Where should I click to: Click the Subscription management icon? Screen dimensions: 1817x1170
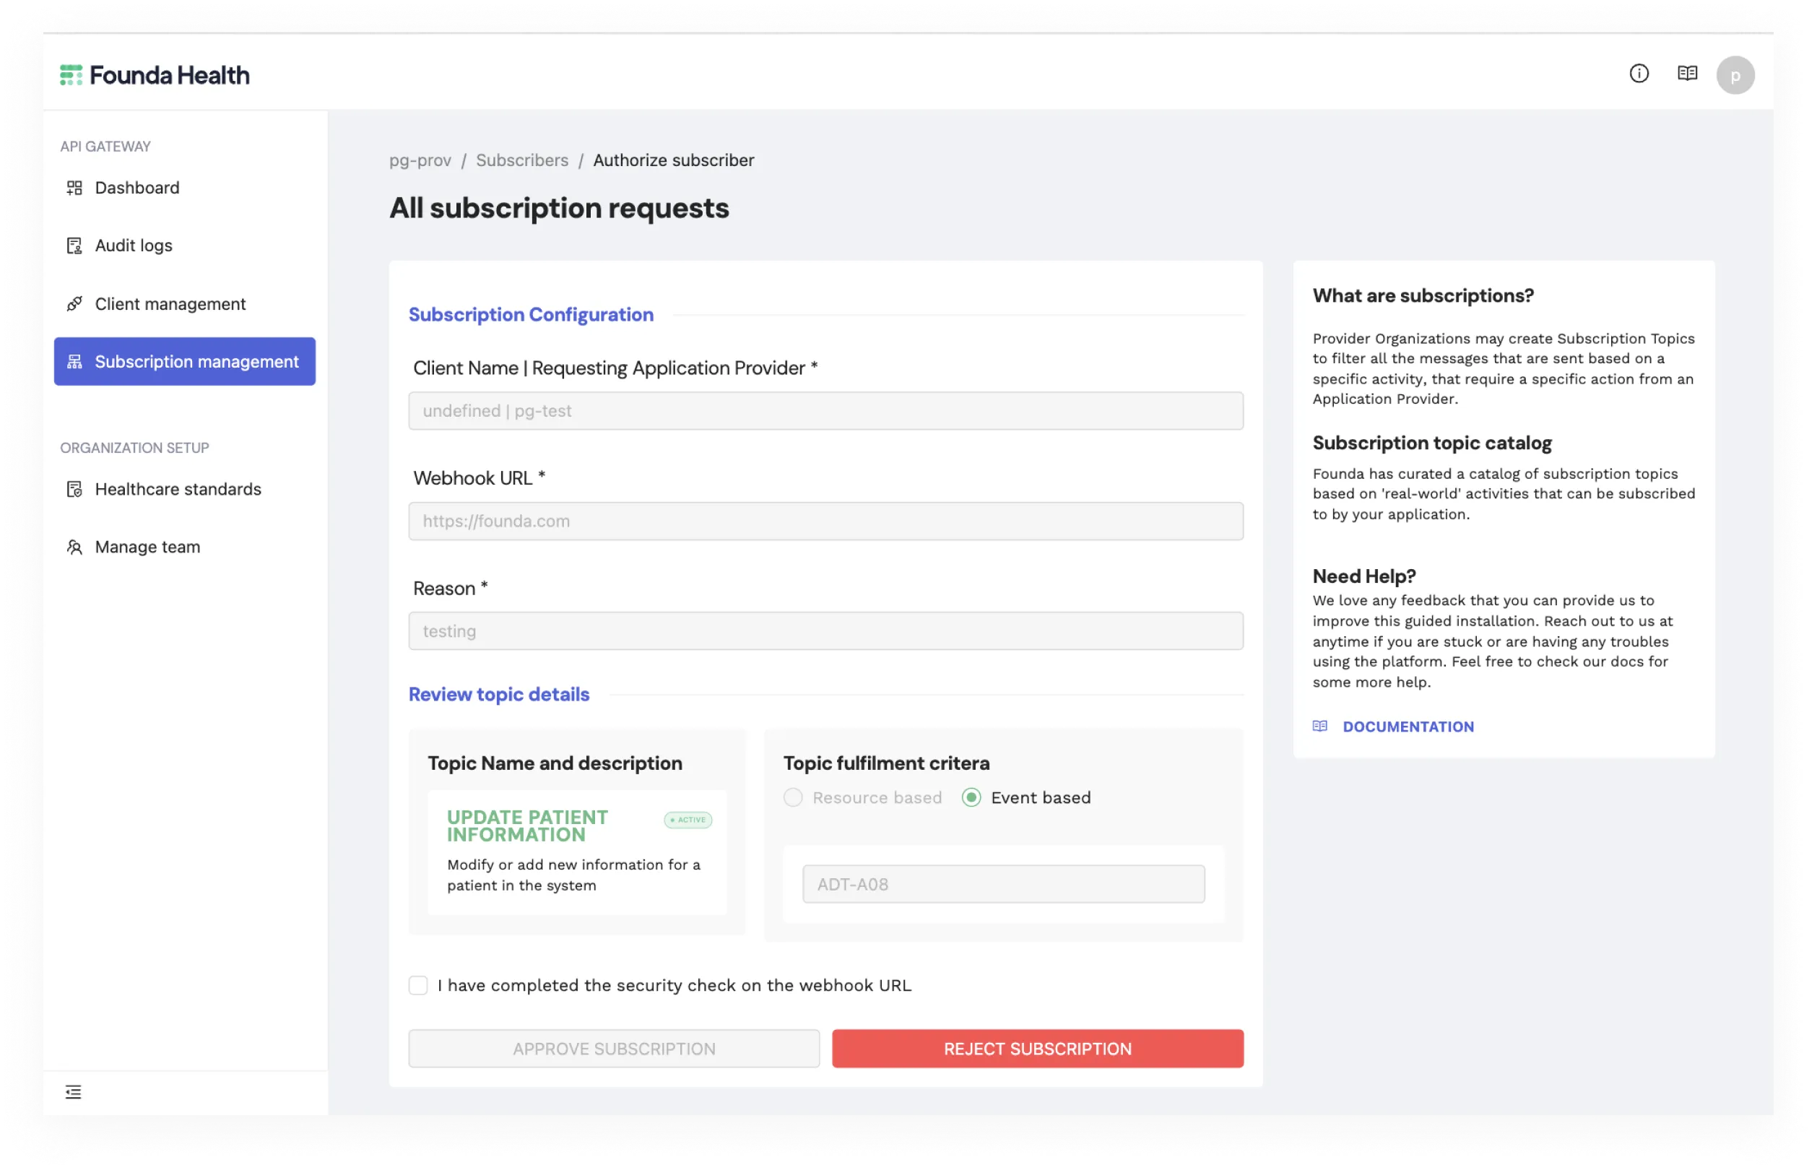tap(74, 362)
